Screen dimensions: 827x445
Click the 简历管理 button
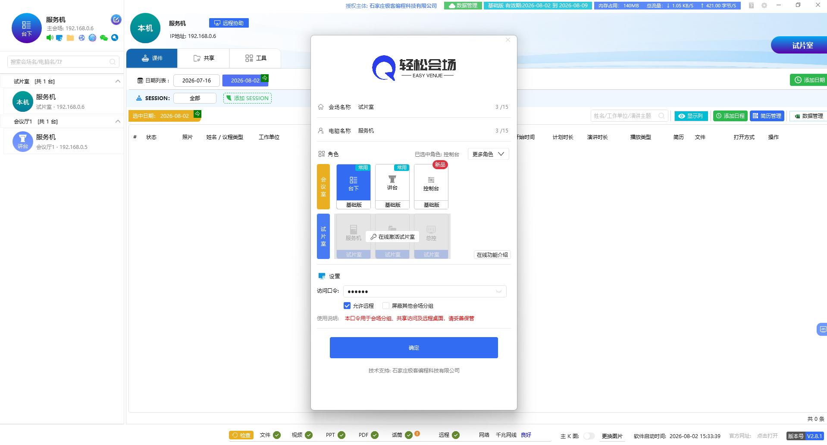click(767, 116)
